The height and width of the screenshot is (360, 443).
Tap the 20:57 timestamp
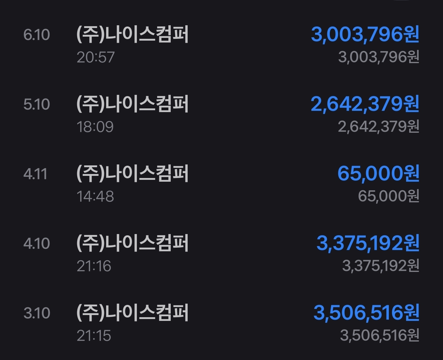96,57
